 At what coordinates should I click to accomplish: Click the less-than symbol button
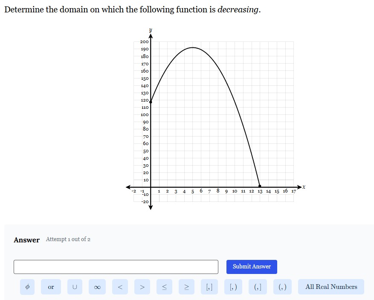tap(120, 287)
